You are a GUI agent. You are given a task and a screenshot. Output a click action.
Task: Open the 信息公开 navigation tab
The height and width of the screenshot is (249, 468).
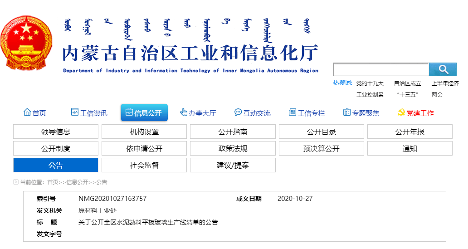[144, 113]
